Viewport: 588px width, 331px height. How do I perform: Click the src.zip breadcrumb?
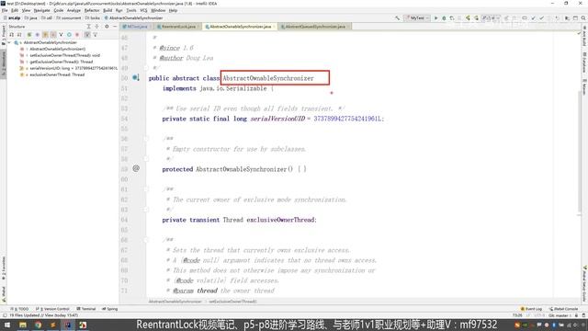point(12,18)
